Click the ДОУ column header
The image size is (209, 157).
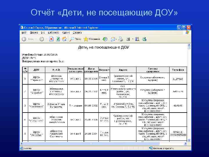[37, 70]
